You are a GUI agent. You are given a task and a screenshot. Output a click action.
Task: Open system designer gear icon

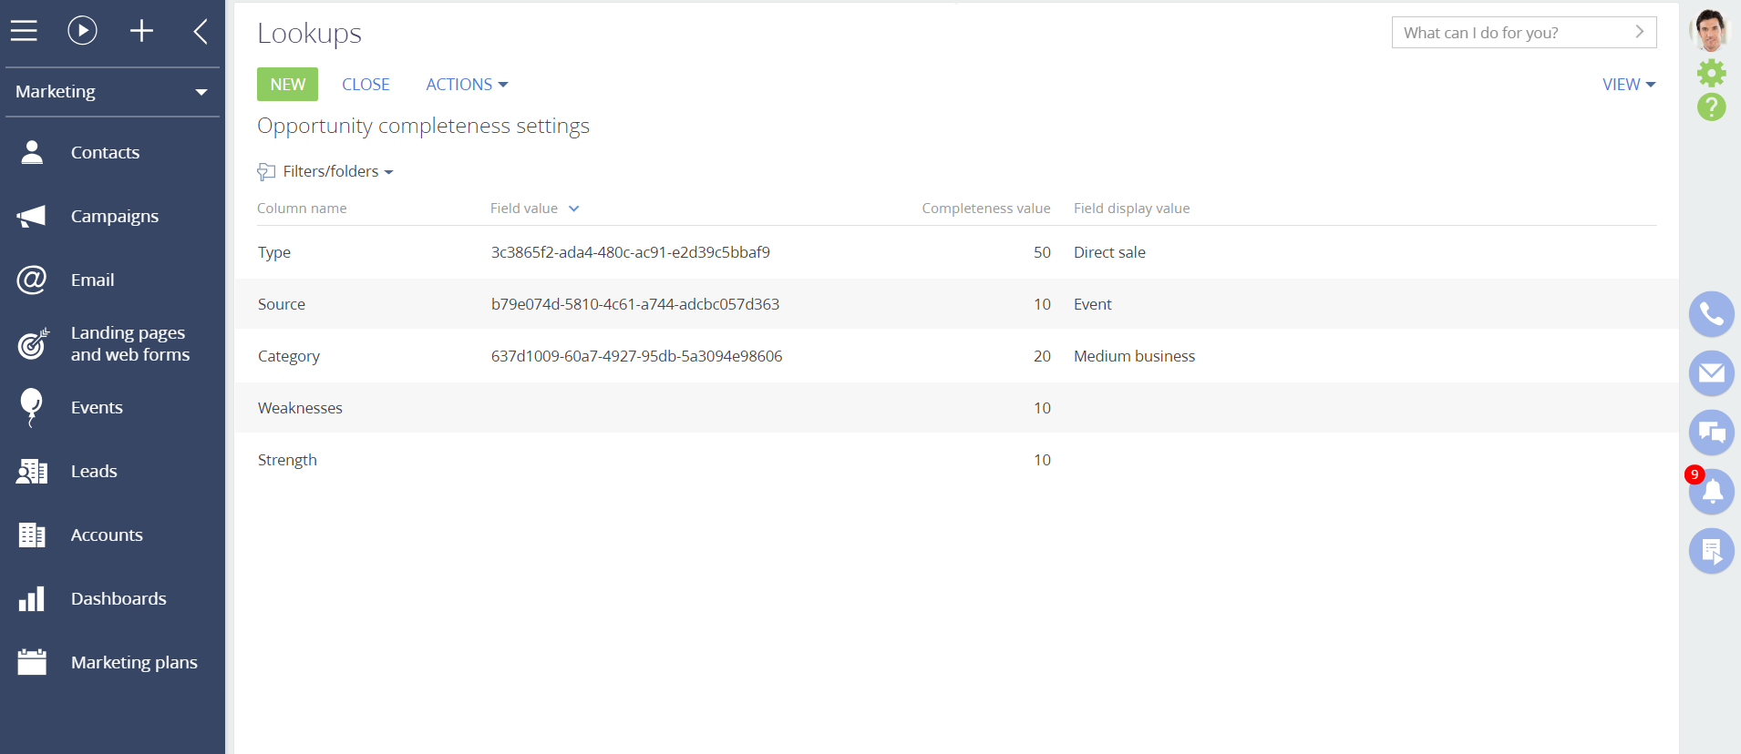click(1711, 73)
